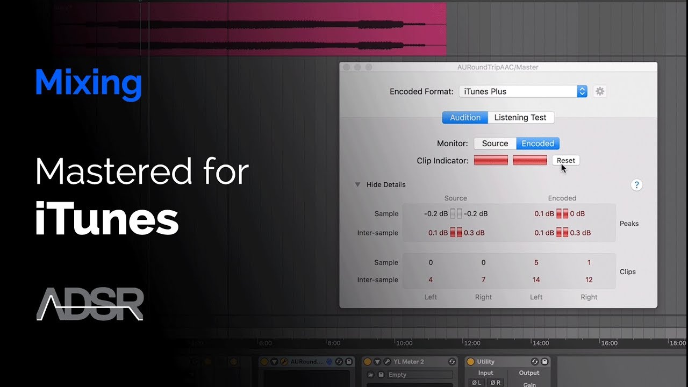Hot-swap the AURound device preset
Screen dimensions: 688x387
[x=339, y=362]
